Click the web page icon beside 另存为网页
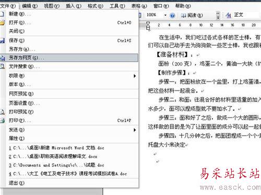This screenshot has height=195, width=261. (3, 58)
